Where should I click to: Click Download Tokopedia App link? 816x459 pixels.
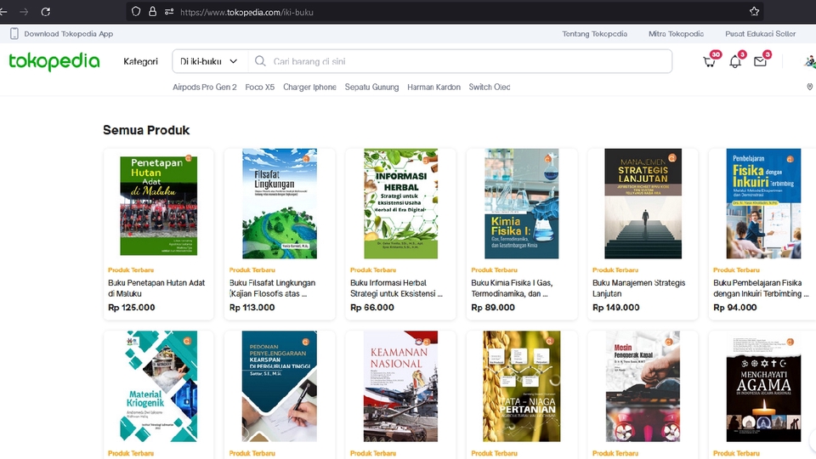(x=68, y=34)
